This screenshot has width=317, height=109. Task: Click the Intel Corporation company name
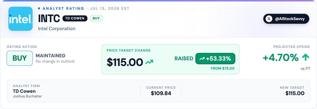click(x=57, y=29)
